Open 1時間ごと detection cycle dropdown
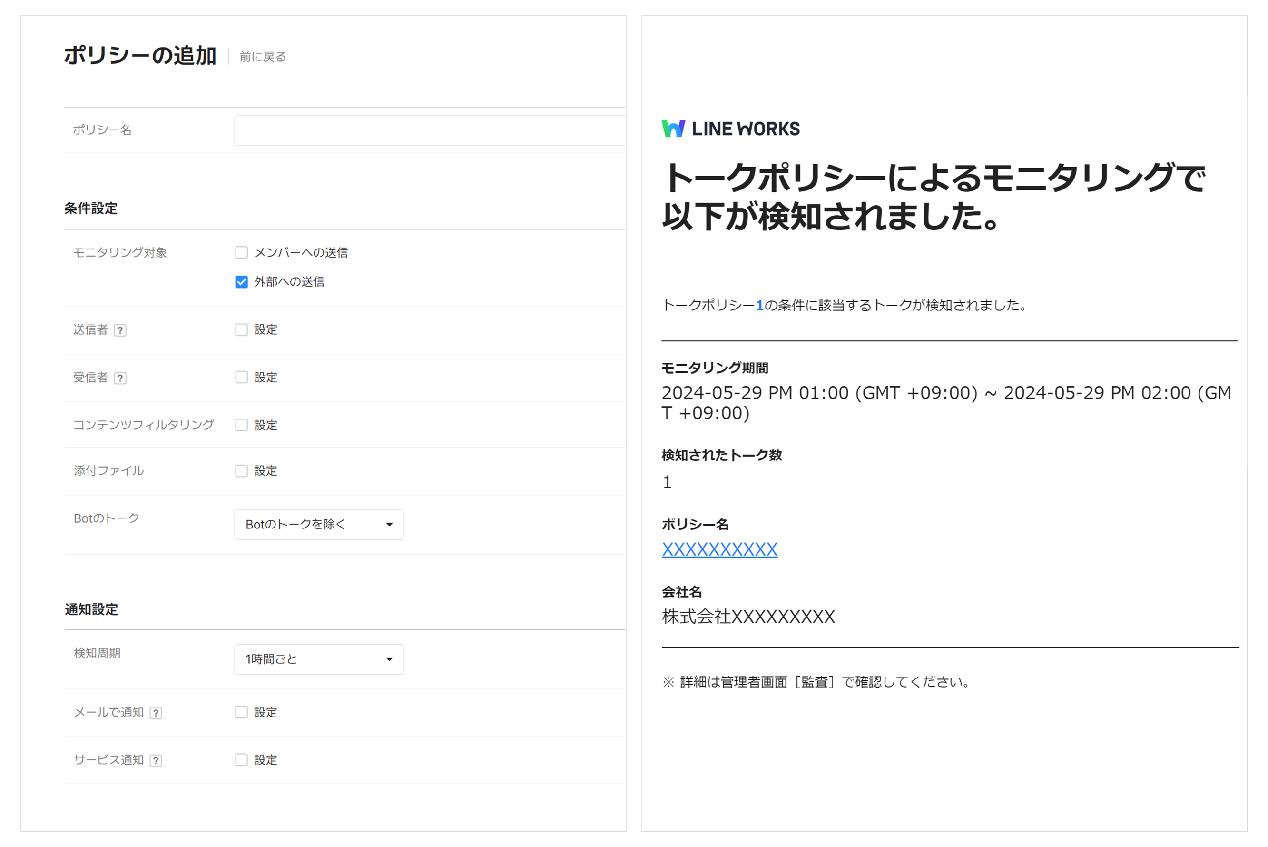 318,659
